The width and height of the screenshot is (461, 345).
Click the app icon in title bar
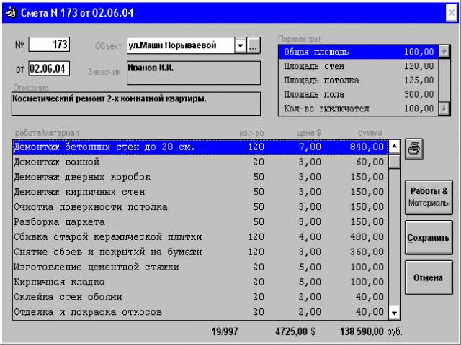tap(12, 13)
